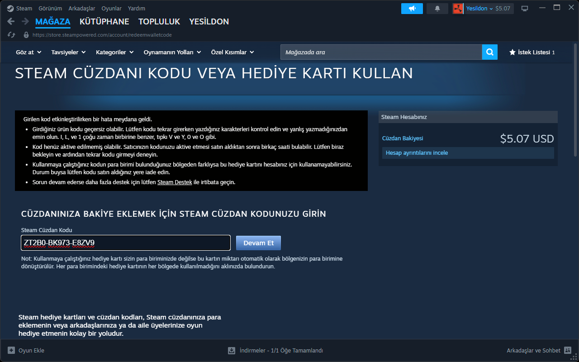Switch to the KÜTÜPHANE tab
Screen dimensions: 579x362
[x=104, y=22]
